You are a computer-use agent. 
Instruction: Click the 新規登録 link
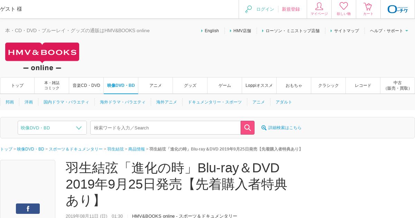coord(291,9)
